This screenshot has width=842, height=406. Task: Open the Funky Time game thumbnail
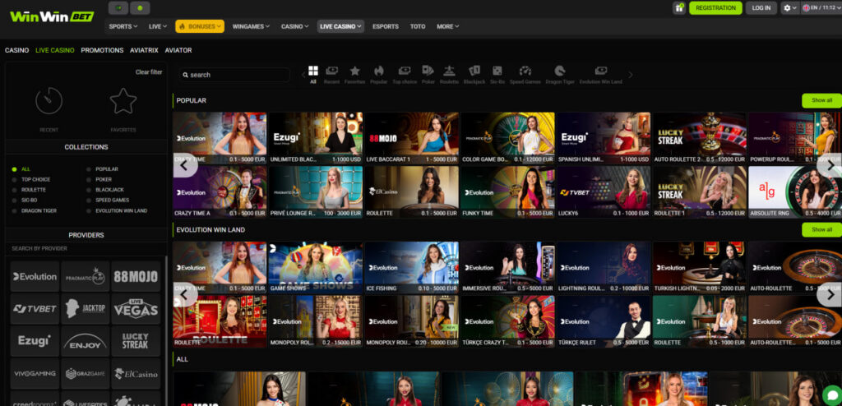508,191
